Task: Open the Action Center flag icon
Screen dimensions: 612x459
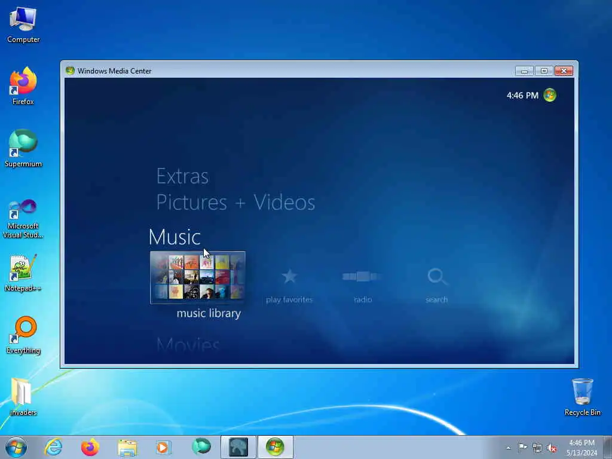Action: coord(522,448)
